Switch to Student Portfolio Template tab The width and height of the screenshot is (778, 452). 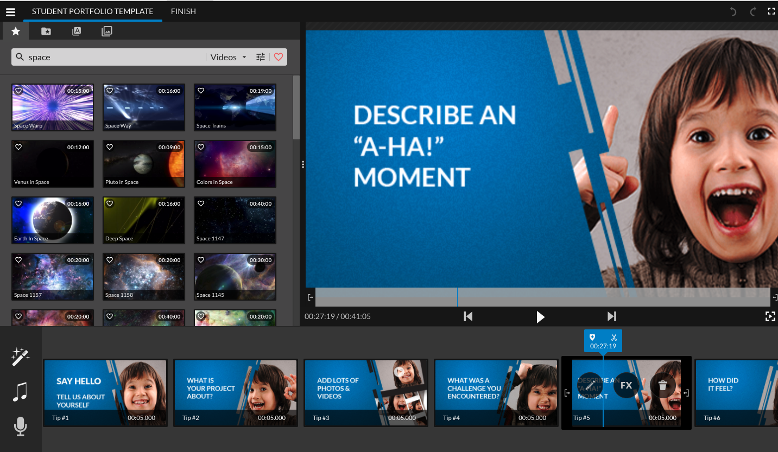[92, 11]
